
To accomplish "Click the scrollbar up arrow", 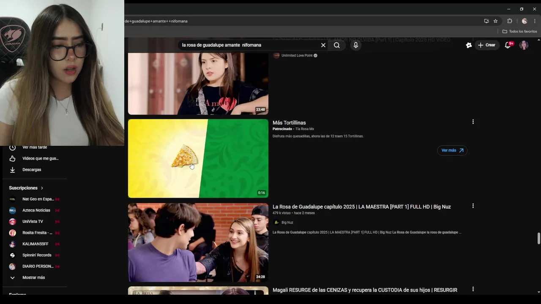I will tap(538, 40).
